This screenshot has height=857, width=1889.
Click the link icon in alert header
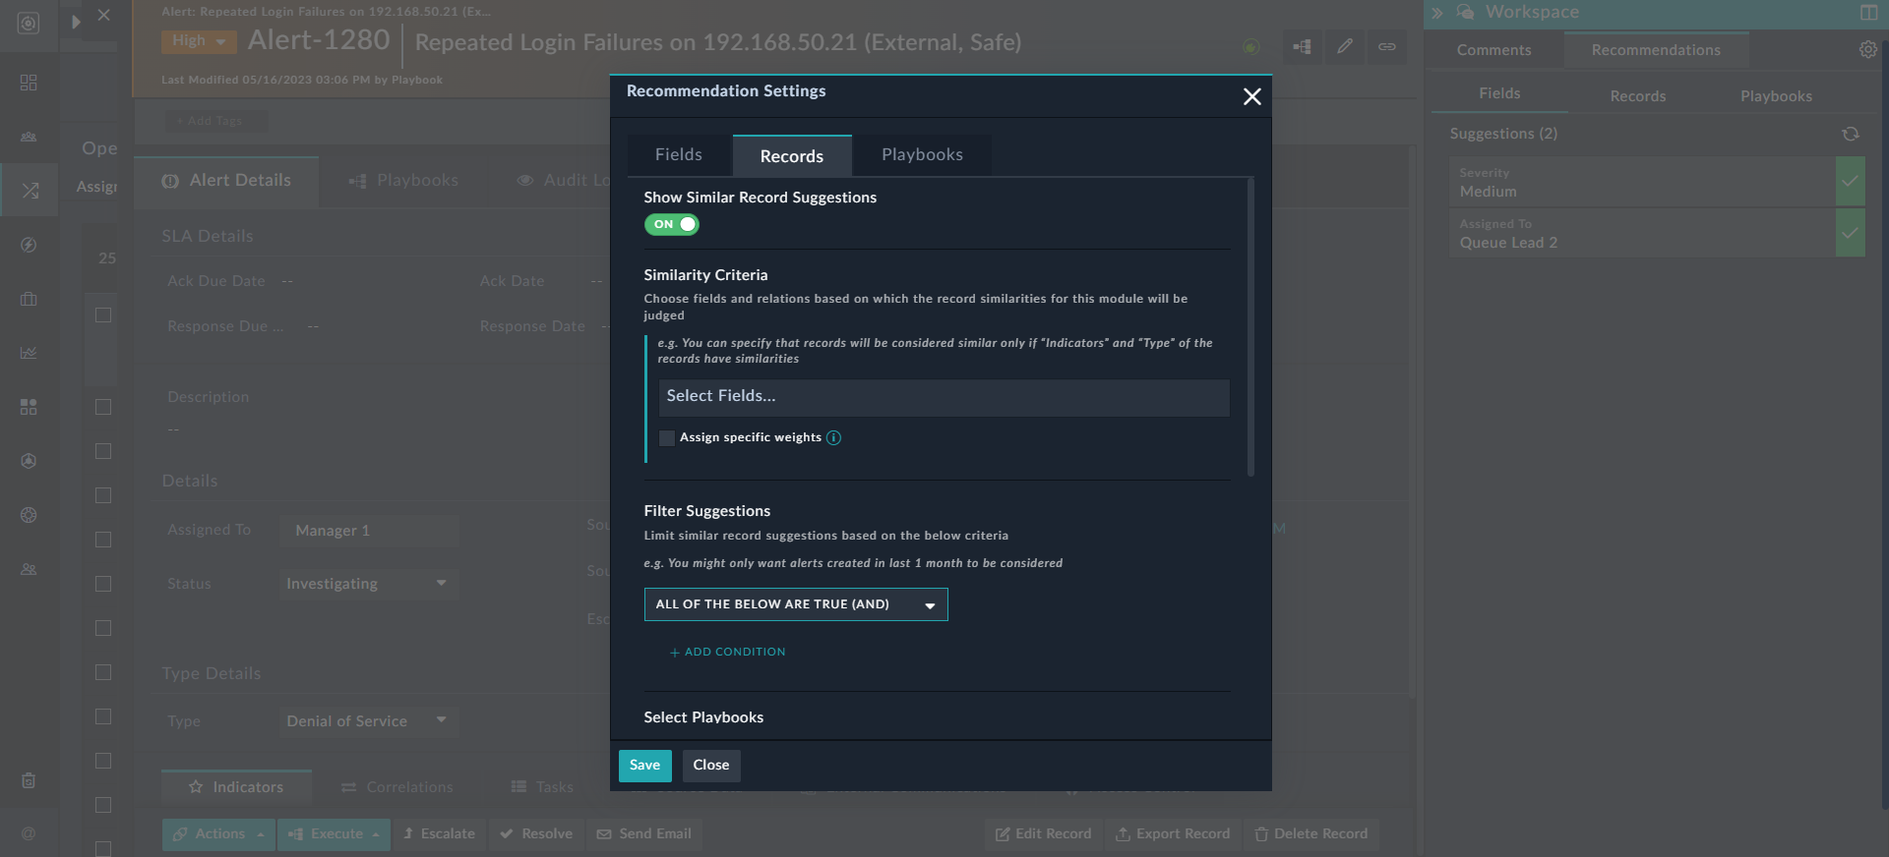(x=1386, y=46)
